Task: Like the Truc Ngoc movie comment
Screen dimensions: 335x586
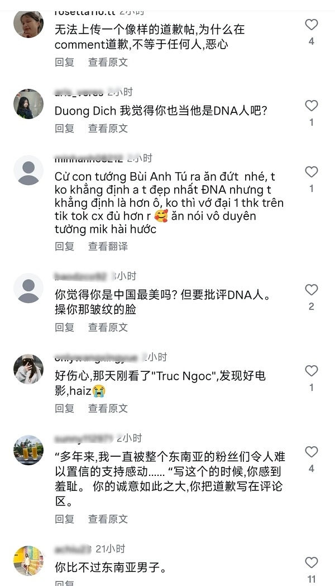Action: click(311, 371)
